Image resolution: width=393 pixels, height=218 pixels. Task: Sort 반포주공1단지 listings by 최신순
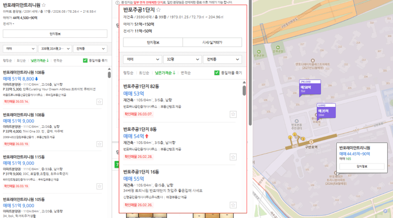coord(144,73)
